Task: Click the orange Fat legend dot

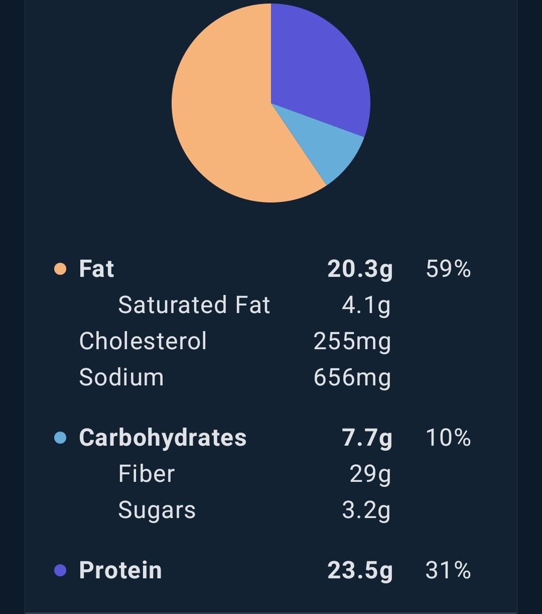Action: [60, 269]
